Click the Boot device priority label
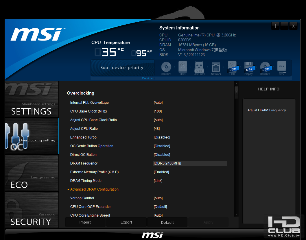The image size is (306, 240). [x=122, y=68]
